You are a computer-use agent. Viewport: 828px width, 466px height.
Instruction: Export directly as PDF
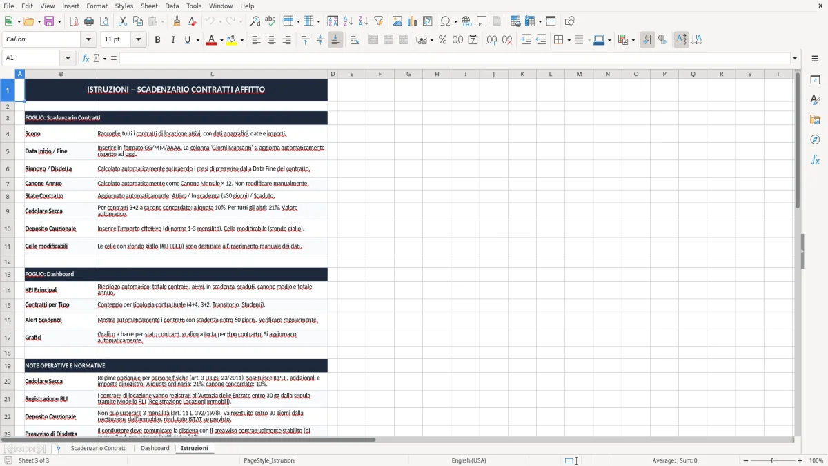point(74,21)
